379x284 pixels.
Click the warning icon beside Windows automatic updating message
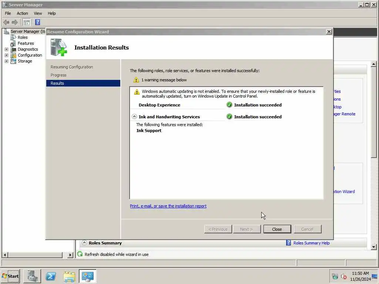(x=137, y=92)
